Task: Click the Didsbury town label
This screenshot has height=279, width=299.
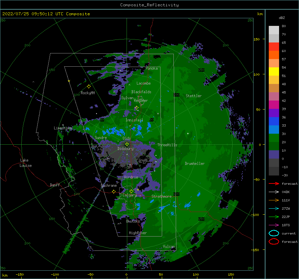Action: click(x=125, y=149)
